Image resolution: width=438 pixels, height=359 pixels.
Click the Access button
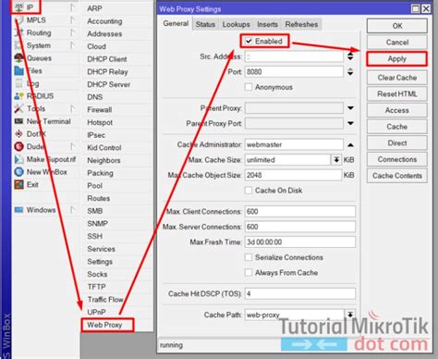397,110
